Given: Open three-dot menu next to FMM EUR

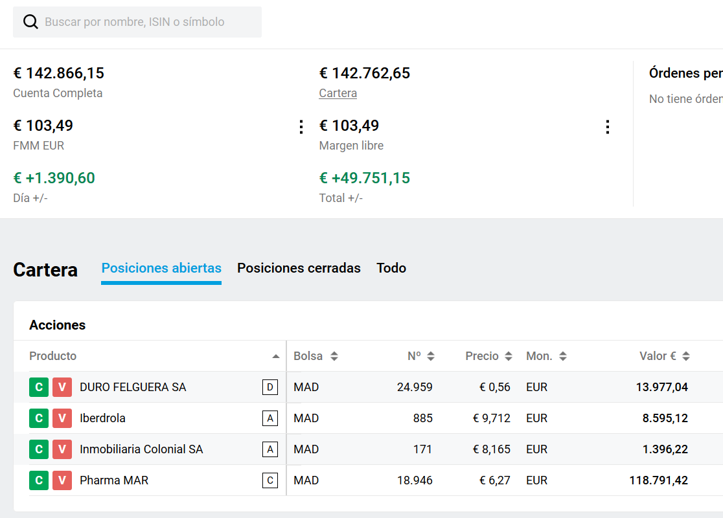Looking at the screenshot, I should pos(301,127).
